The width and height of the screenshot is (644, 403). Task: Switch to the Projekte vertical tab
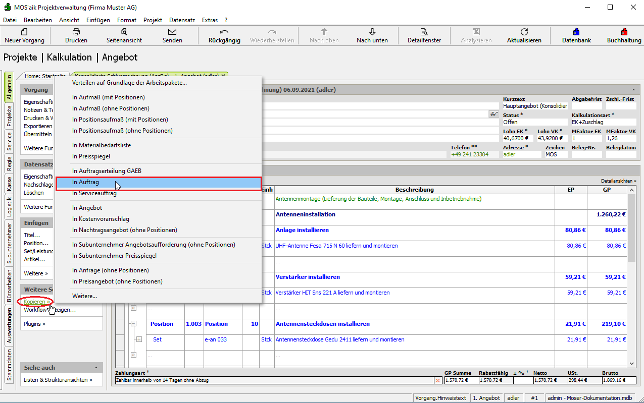(x=9, y=116)
